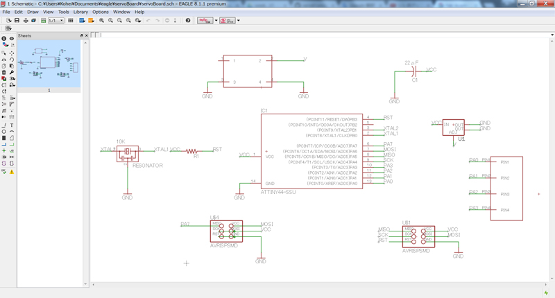Switch to board with the SCH/BRD icon
The height and width of the screenshot is (298, 555).
click(x=43, y=21)
